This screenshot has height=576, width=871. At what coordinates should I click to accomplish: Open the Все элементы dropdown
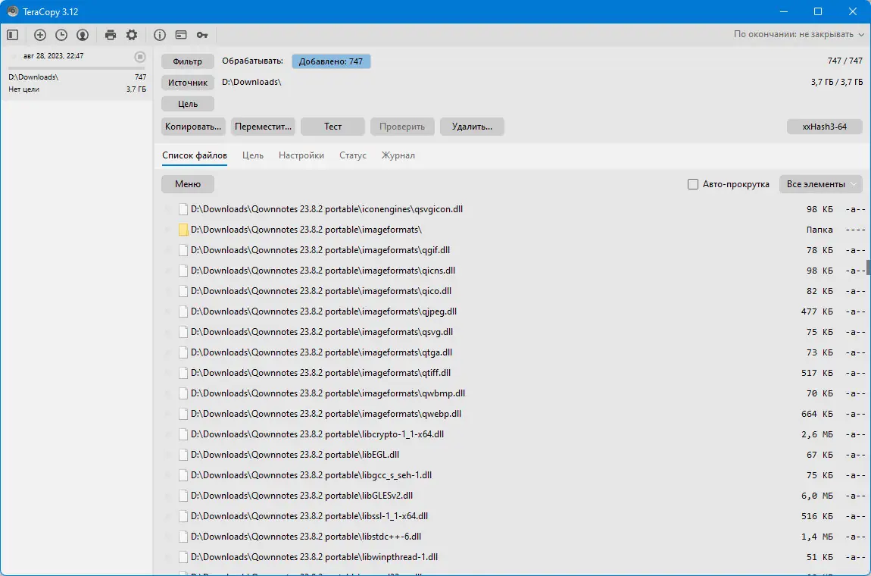pos(820,184)
